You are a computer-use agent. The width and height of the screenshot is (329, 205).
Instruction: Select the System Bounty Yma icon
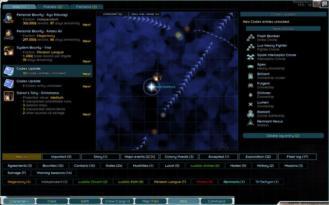click(9, 50)
